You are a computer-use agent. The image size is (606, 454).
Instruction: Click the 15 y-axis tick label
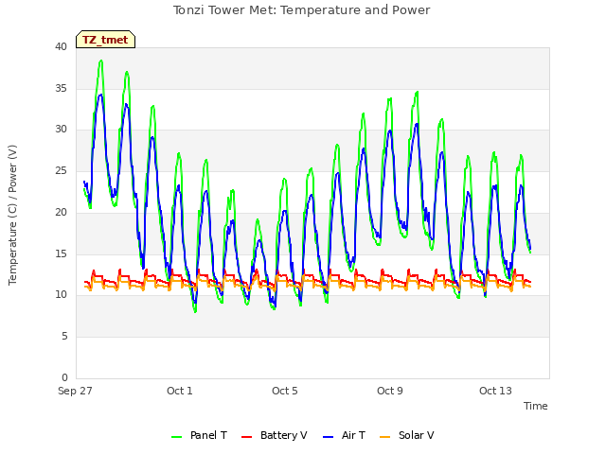(x=61, y=253)
